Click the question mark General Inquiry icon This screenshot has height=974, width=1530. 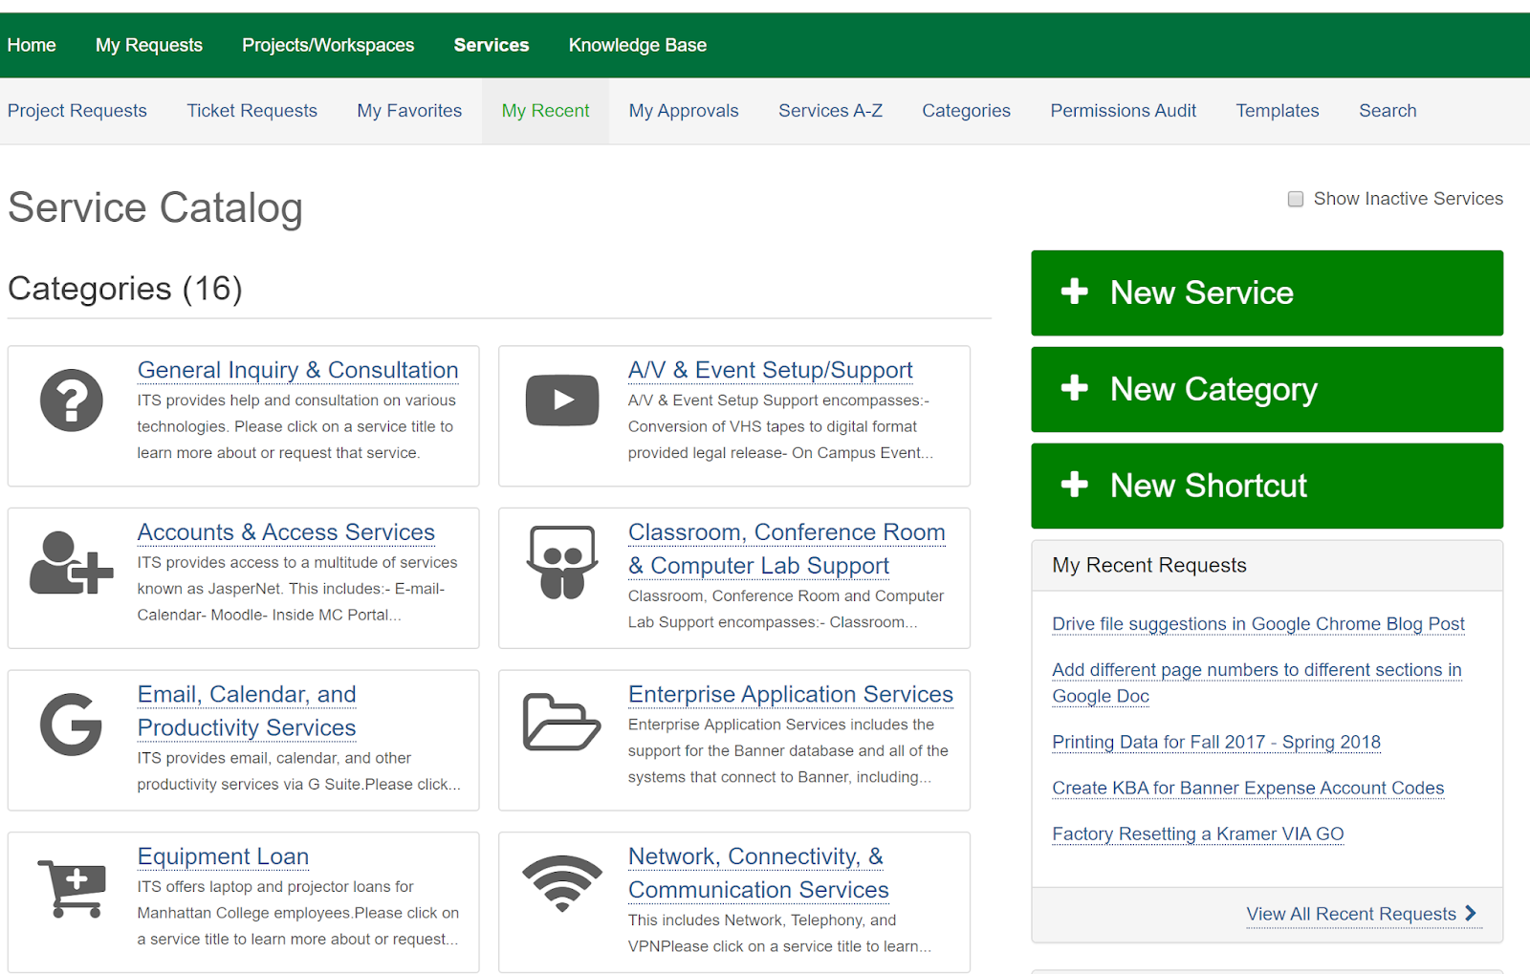coord(72,400)
